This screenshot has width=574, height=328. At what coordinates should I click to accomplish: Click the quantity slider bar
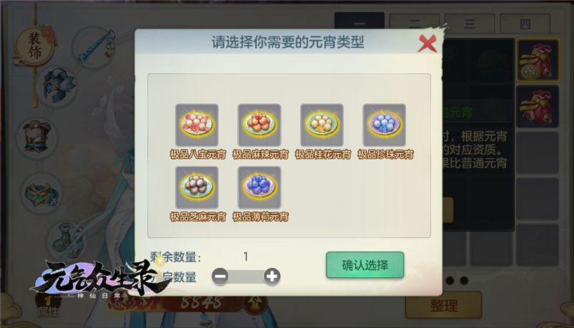click(246, 276)
